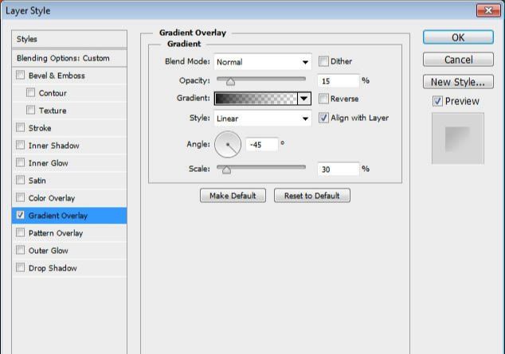Close the Layer Style dialog
The width and height of the screenshot is (505, 354).
488,10
